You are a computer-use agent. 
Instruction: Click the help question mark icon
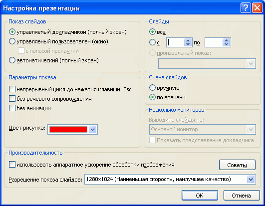(x=246, y=8)
